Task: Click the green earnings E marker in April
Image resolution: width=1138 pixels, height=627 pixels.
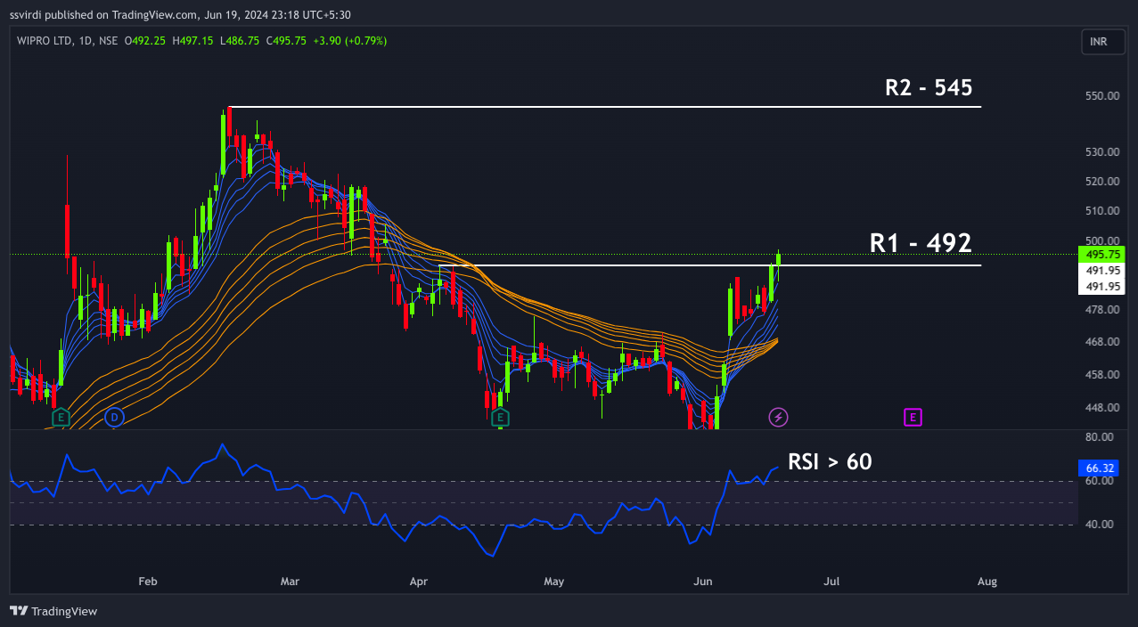Action: tap(500, 418)
